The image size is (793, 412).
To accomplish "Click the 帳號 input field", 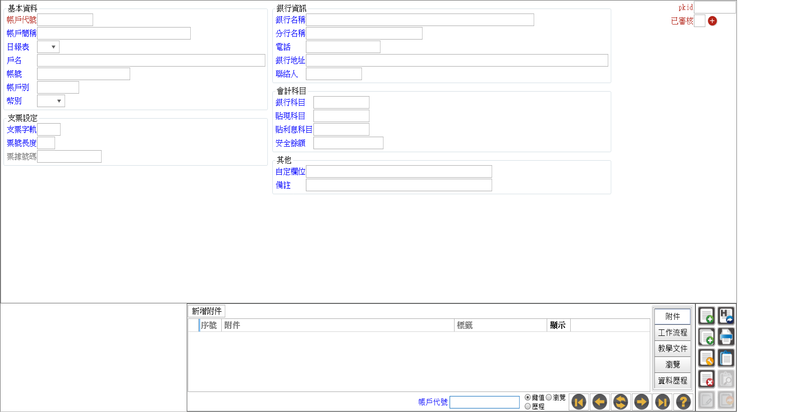I will (84, 74).
